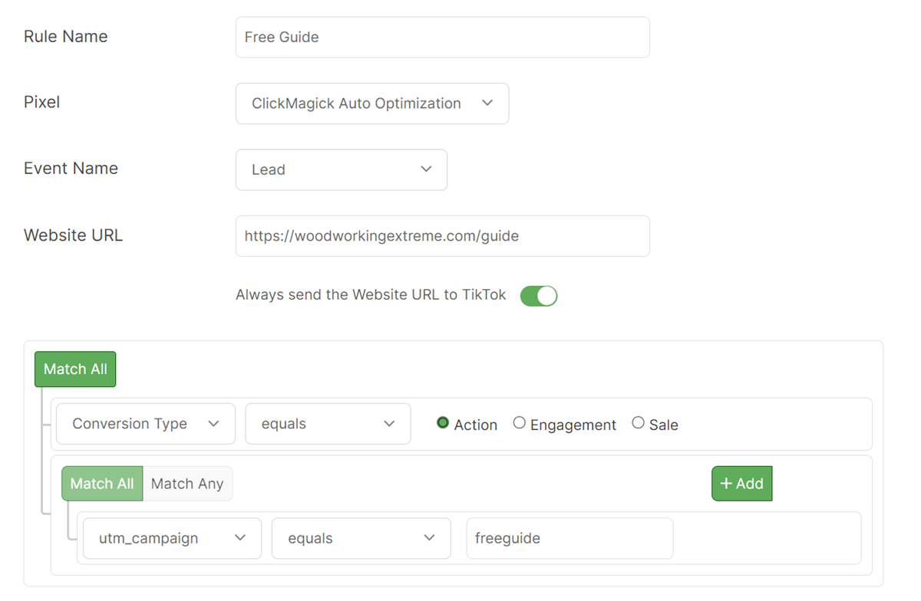Screen dimensions: 921x601
Task: Open the utm_campaign field dropdown
Action: click(x=172, y=538)
